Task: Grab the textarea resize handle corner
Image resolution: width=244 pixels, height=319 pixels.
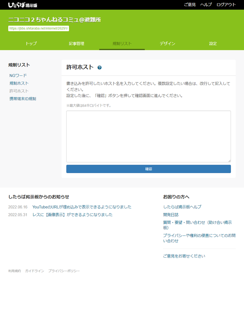Action: [229, 161]
